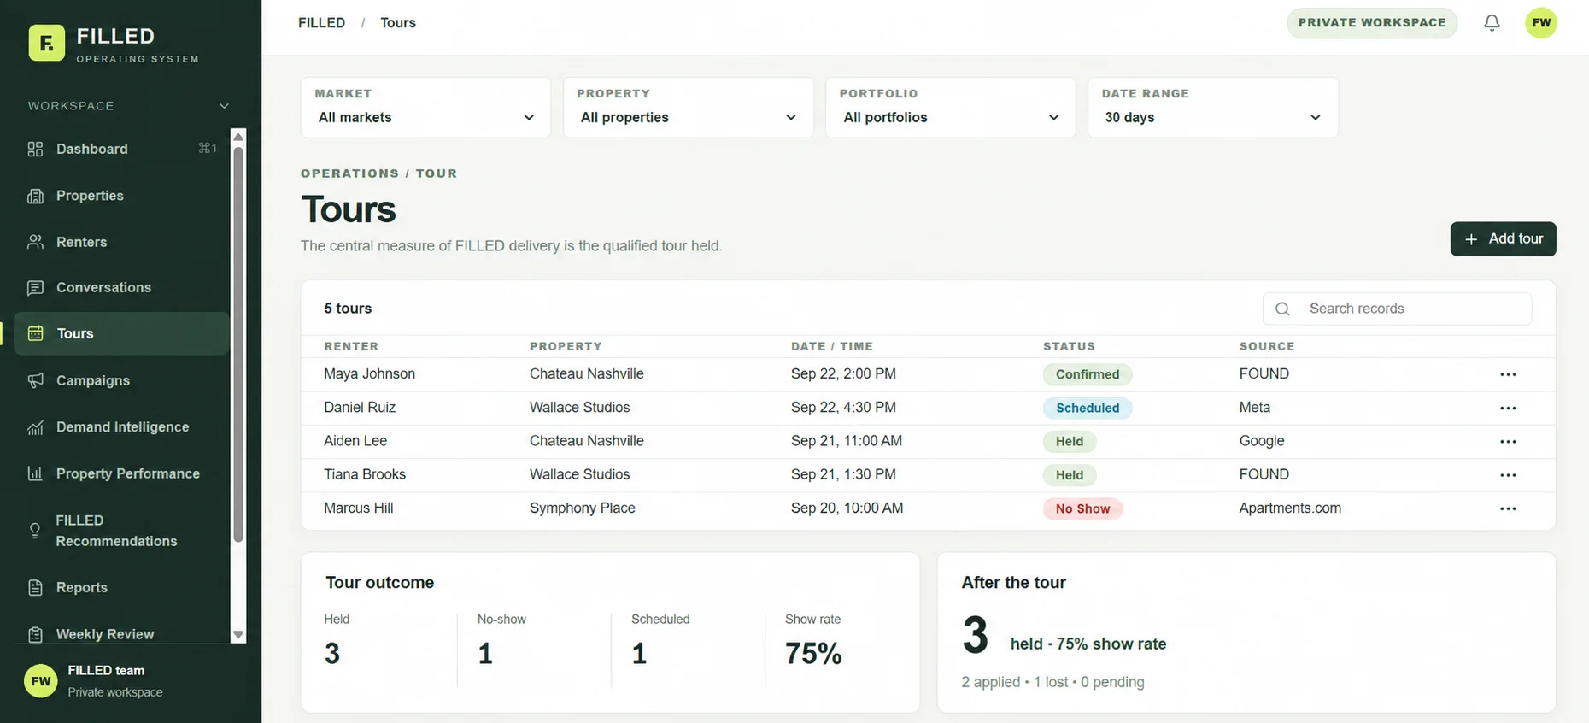This screenshot has width=1589, height=723.
Task: Click the Demand Intelligence chart icon
Action: point(35,427)
